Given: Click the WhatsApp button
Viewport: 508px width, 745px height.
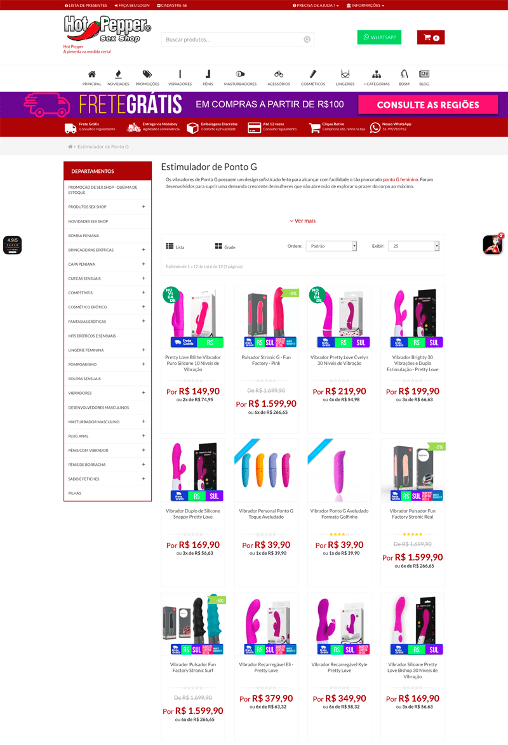Looking at the screenshot, I should 379,37.
